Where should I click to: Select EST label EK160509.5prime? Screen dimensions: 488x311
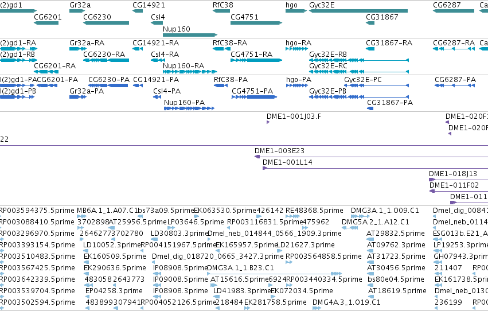pos(115,256)
